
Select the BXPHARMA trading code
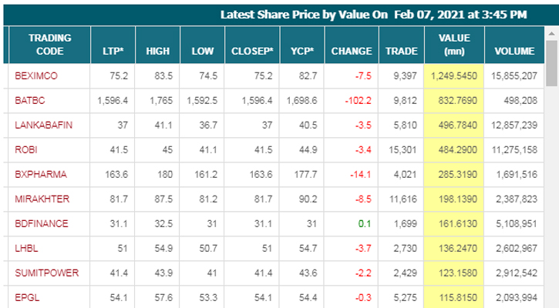click(40, 175)
